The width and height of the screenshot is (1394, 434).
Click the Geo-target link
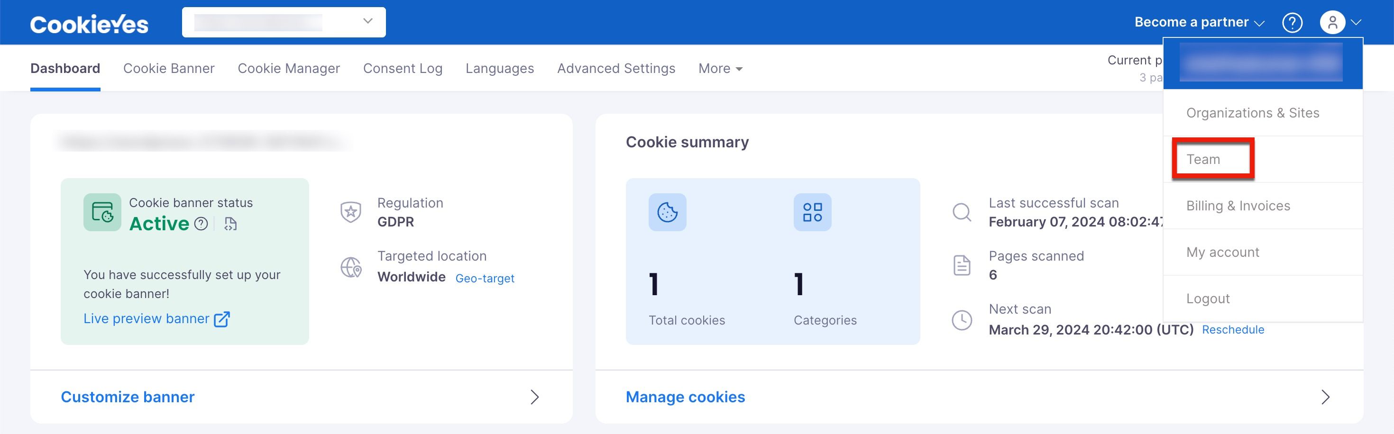pos(485,278)
